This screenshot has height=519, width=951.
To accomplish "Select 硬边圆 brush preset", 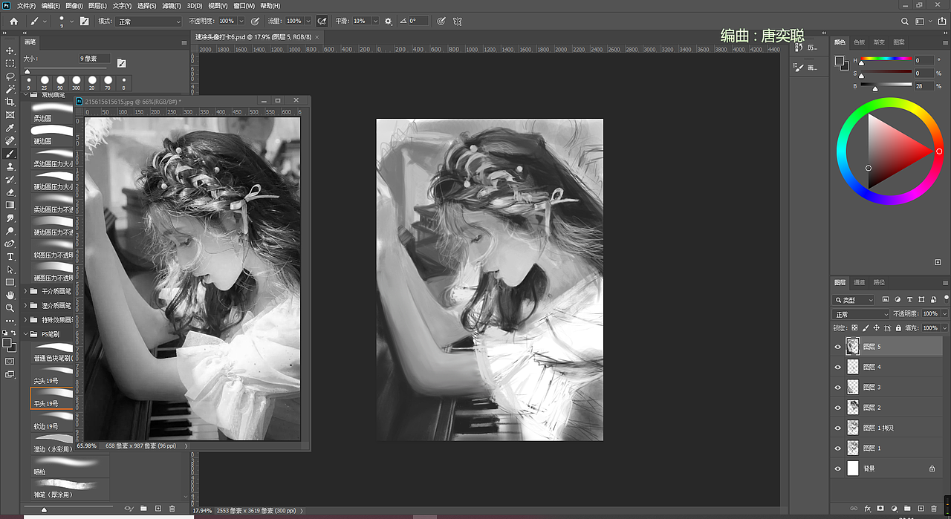I will point(52,136).
